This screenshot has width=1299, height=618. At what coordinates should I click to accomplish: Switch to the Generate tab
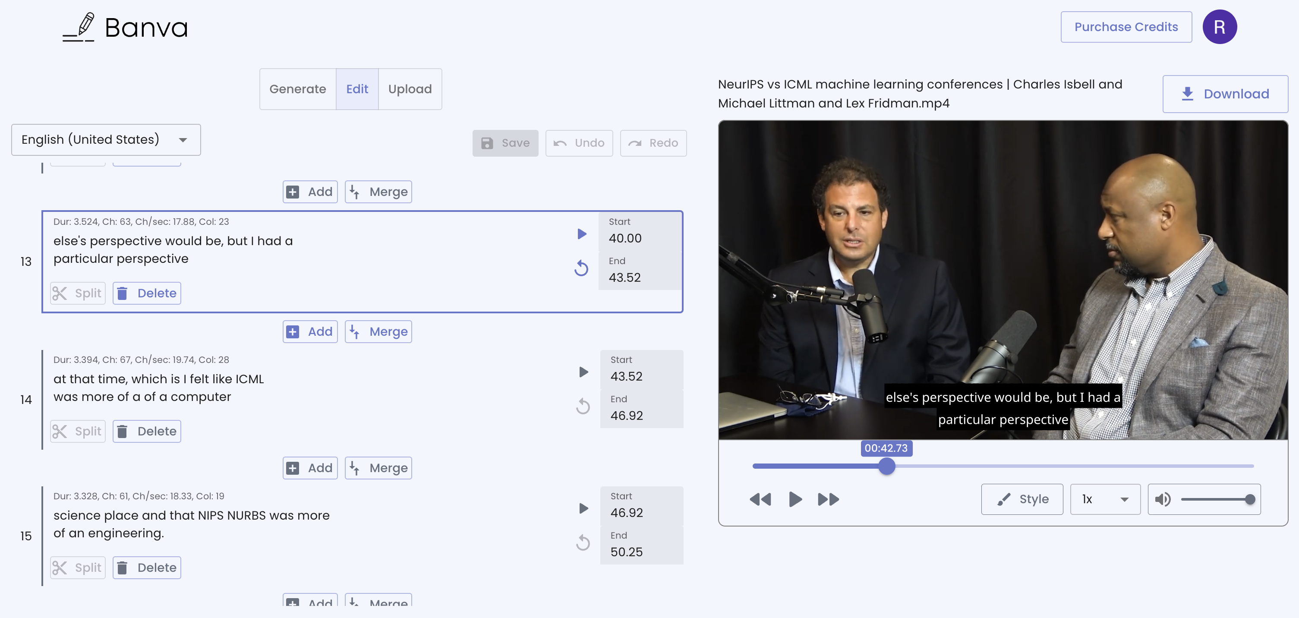click(x=297, y=89)
